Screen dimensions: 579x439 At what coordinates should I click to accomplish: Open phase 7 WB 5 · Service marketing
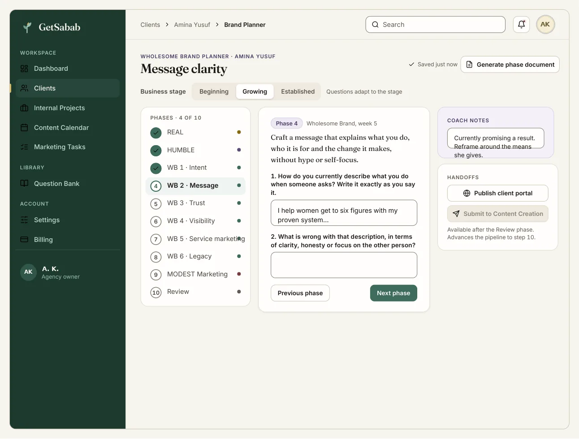tap(196, 239)
